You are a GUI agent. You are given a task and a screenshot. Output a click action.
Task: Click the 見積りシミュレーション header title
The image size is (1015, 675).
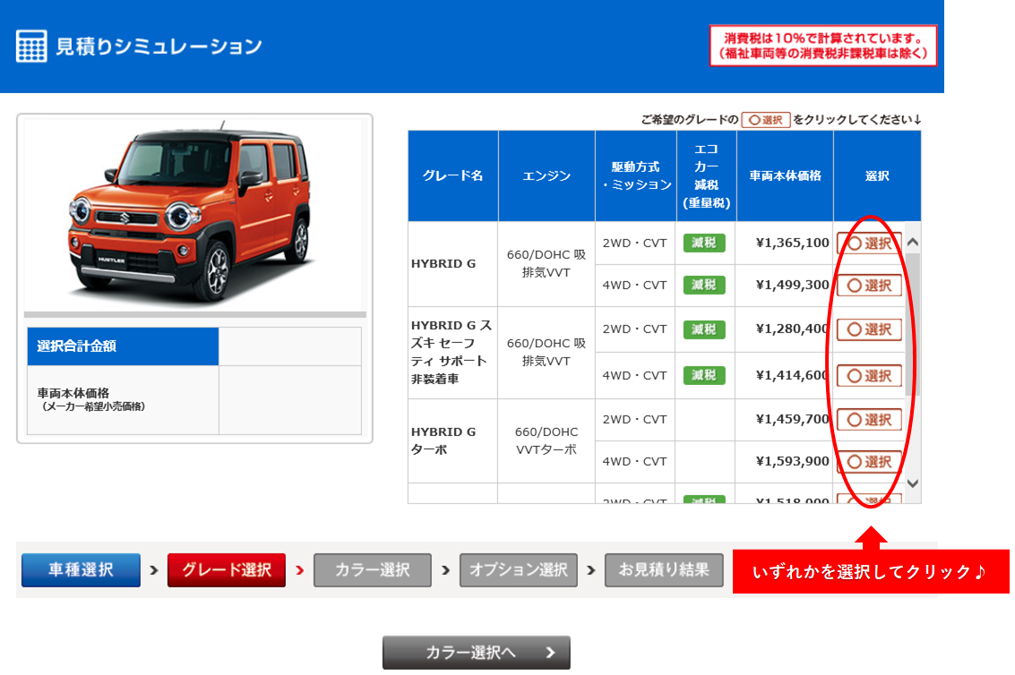pos(159,47)
